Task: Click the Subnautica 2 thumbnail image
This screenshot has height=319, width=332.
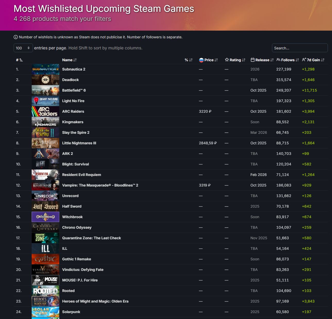Action: click(x=45, y=69)
